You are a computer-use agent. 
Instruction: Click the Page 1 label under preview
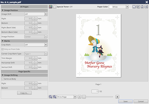pos(98,84)
